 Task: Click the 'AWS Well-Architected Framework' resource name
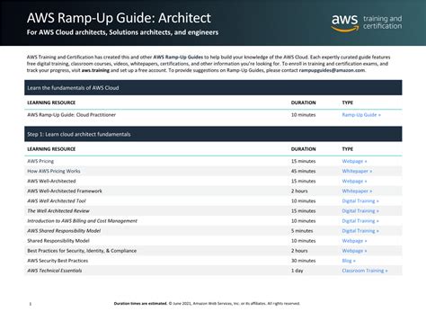click(65, 191)
